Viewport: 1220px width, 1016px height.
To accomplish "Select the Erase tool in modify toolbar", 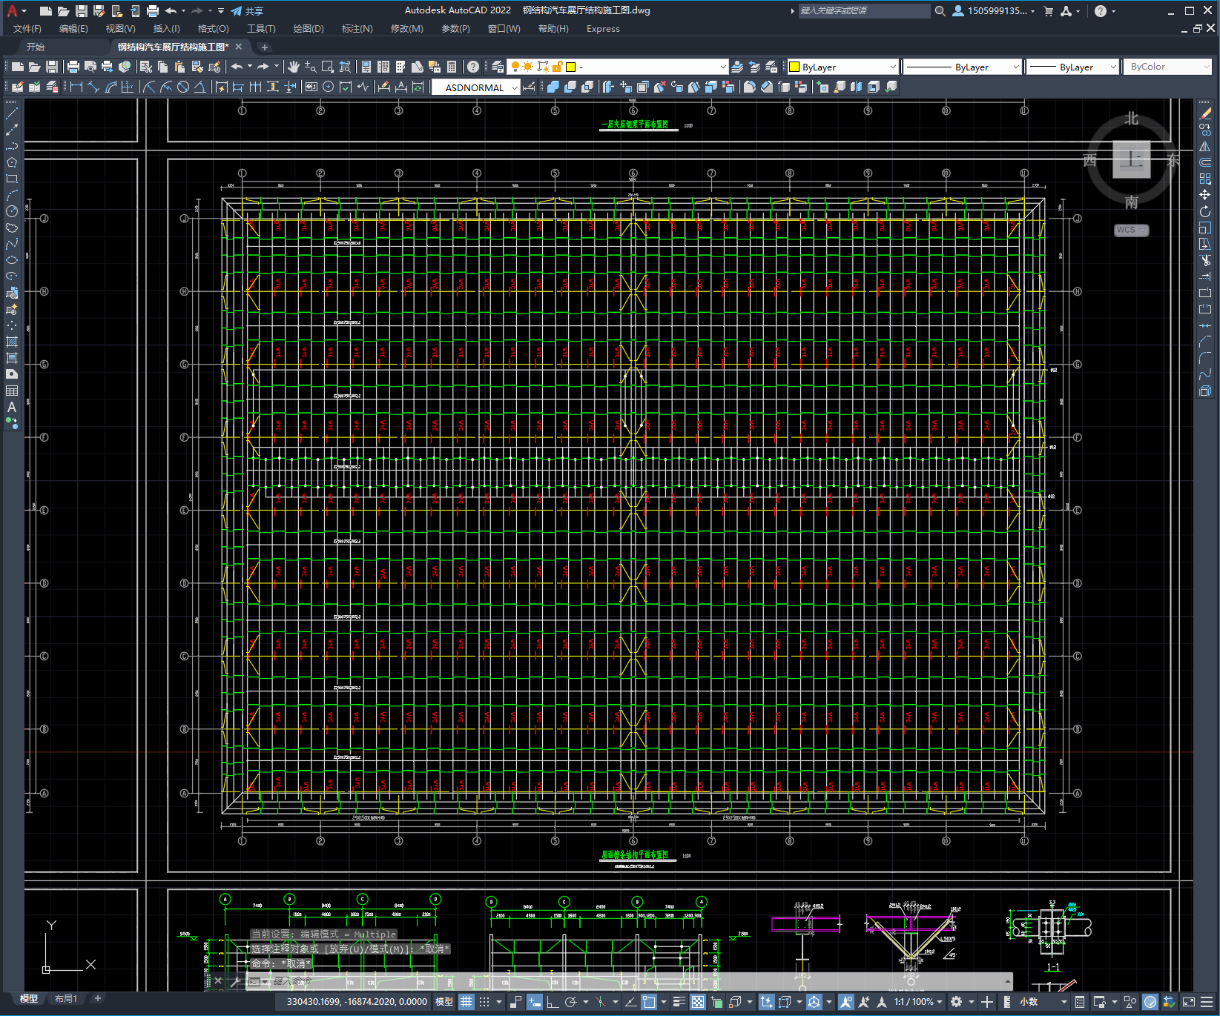I will click(x=1205, y=113).
